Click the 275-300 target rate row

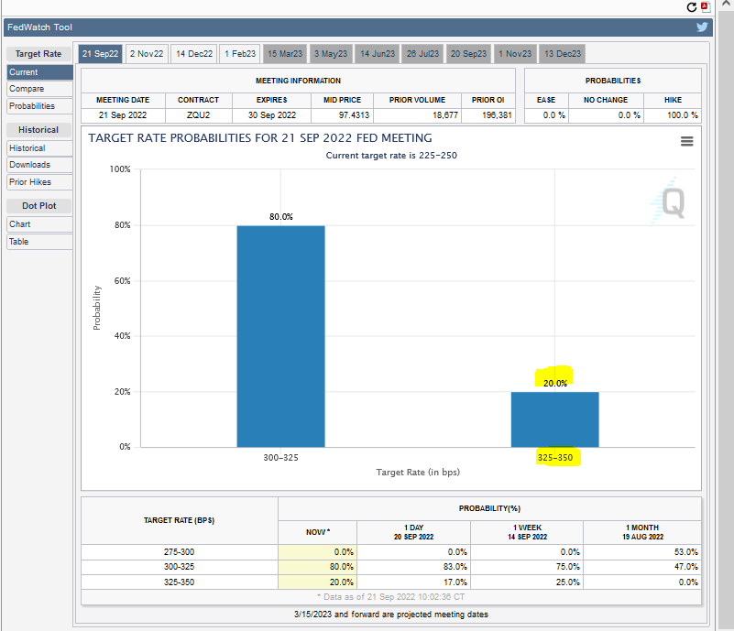[391, 552]
